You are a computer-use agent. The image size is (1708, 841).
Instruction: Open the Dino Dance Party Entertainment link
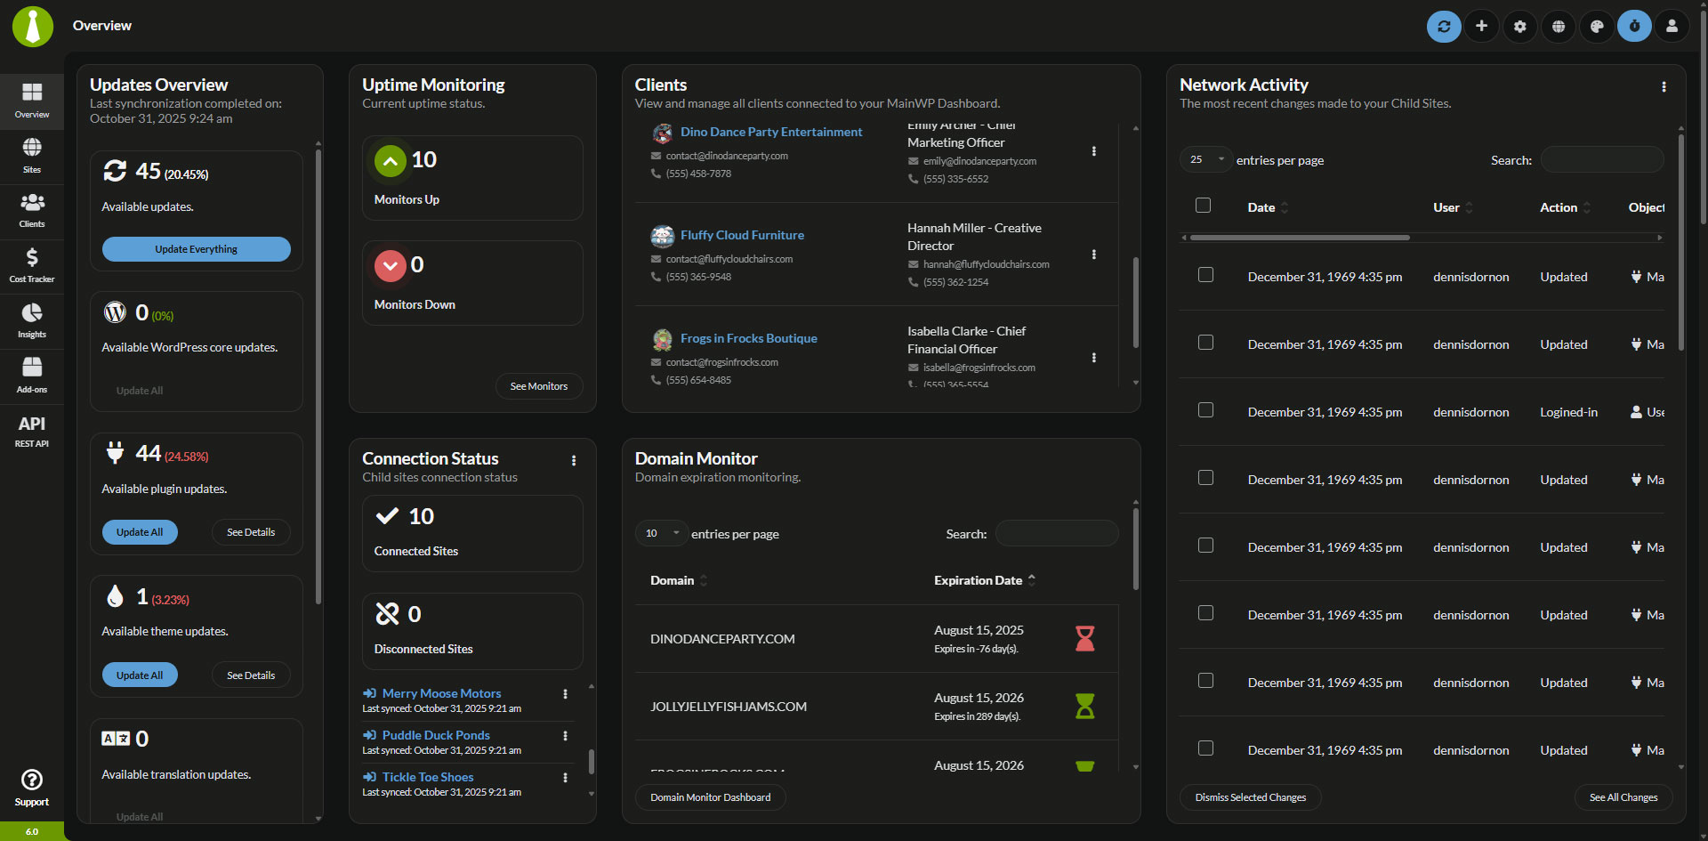[x=771, y=132]
